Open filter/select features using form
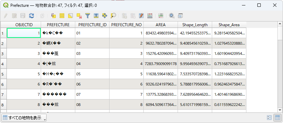Image resolution: width=283 pixels, height=123 pixels. pyautogui.click(x=88, y=16)
